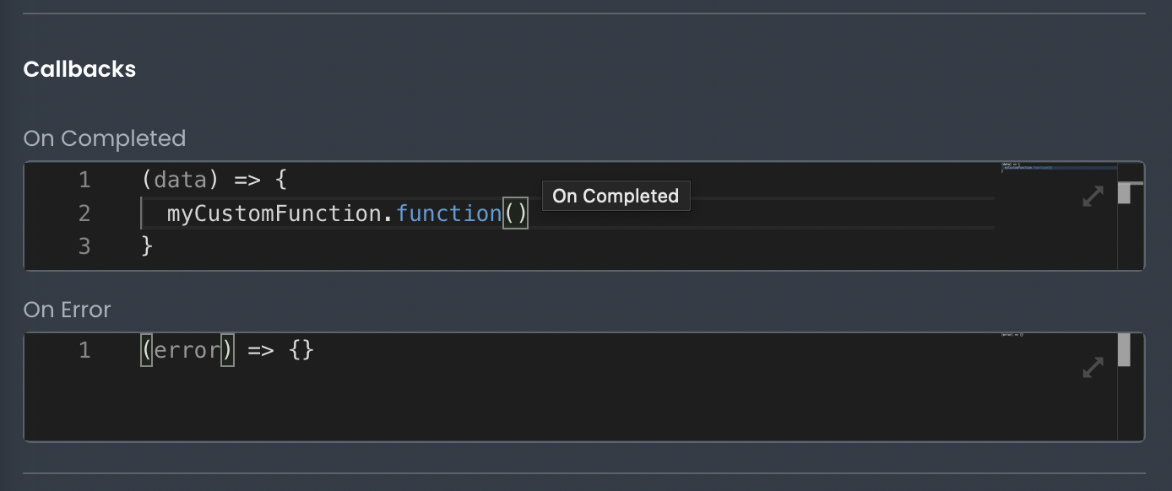
Task: Expand the On Completed editor to fullscreen
Action: pos(1093,197)
